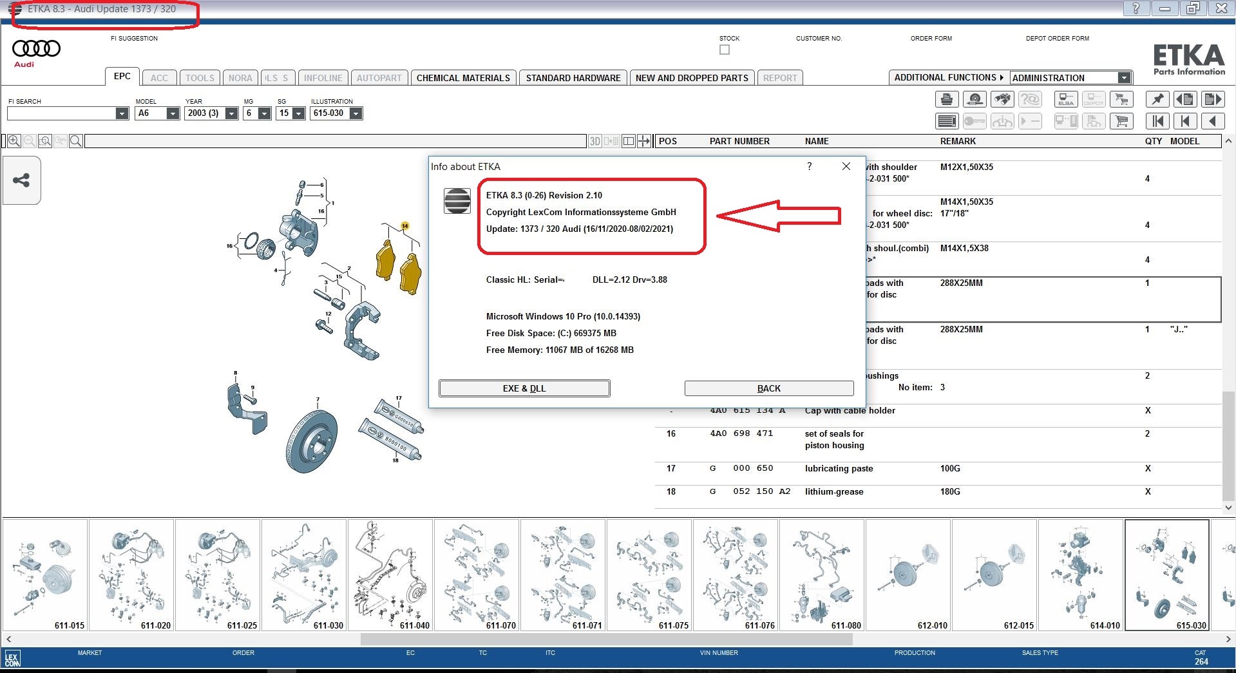
Task: Click the share icon beside the illustration
Action: pos(21,180)
